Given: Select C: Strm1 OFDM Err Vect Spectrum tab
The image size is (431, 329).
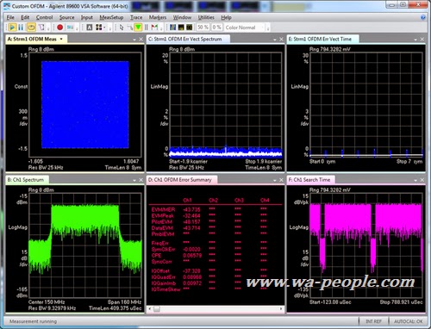Looking at the screenshot, I should 188,39.
